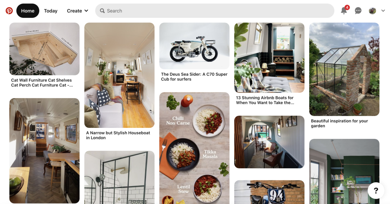Open 'A Narrow but Stylish Houseboat' link
The width and height of the screenshot is (390, 204).
click(x=118, y=135)
